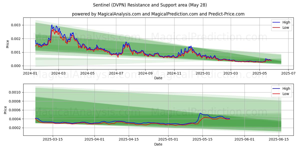The width and height of the screenshot is (300, 150).
Task: Click the '2025-05-15' tick label
Action: (202, 139)
